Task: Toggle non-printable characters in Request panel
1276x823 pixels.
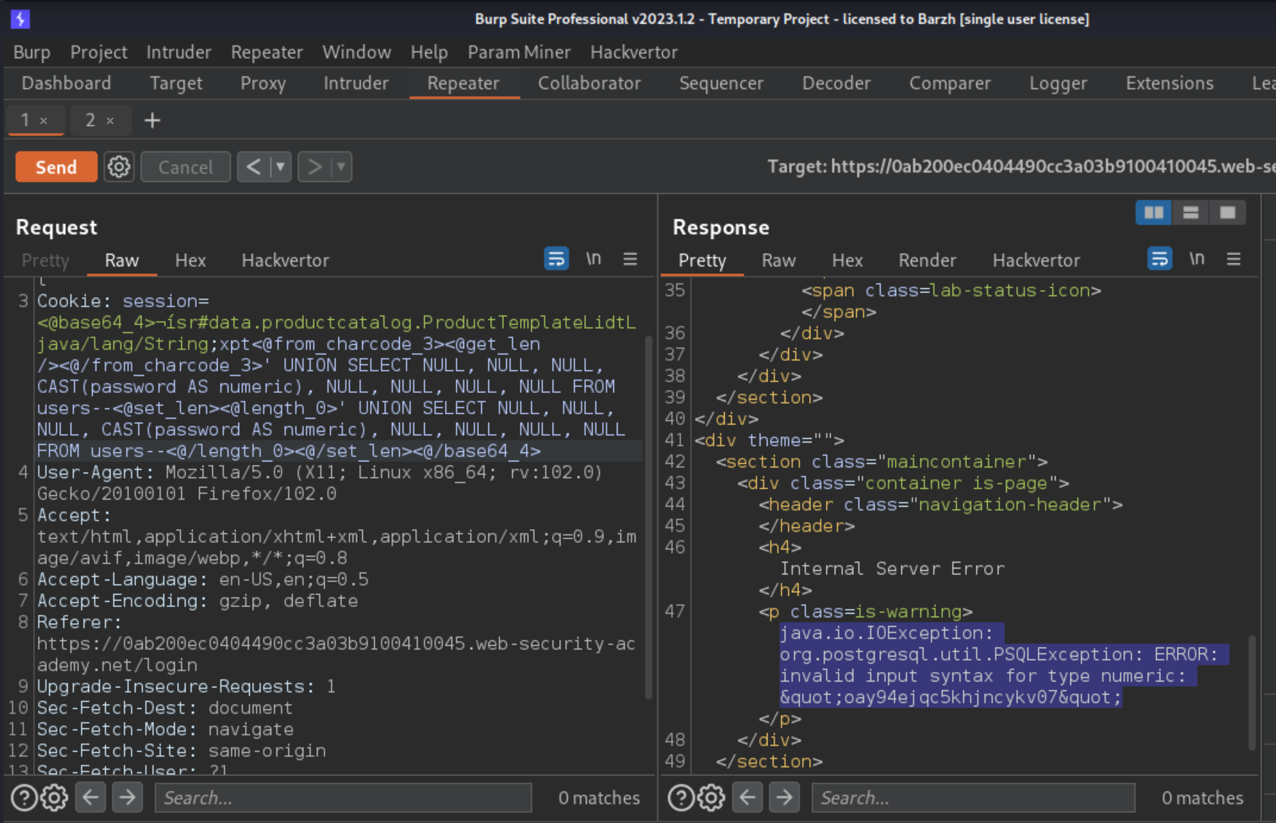Action: click(x=593, y=259)
